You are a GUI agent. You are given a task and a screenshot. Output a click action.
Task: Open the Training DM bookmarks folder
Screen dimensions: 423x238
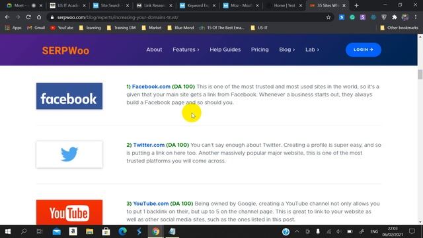click(121, 28)
